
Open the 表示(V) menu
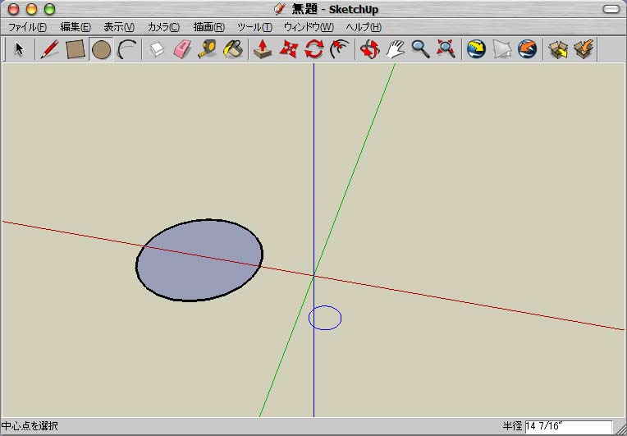[x=119, y=27]
